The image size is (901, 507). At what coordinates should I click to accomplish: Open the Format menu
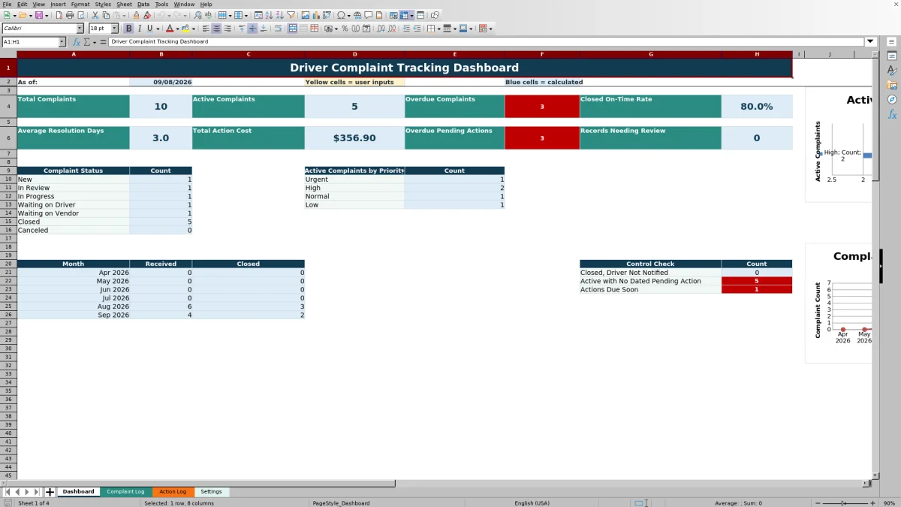(x=80, y=5)
